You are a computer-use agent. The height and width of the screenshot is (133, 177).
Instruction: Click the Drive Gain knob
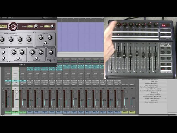click(x=3, y=52)
